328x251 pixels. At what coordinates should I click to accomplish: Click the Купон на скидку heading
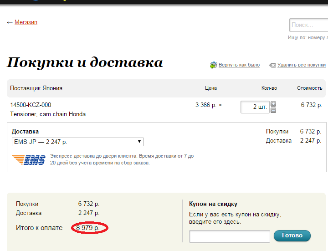tap(213, 204)
